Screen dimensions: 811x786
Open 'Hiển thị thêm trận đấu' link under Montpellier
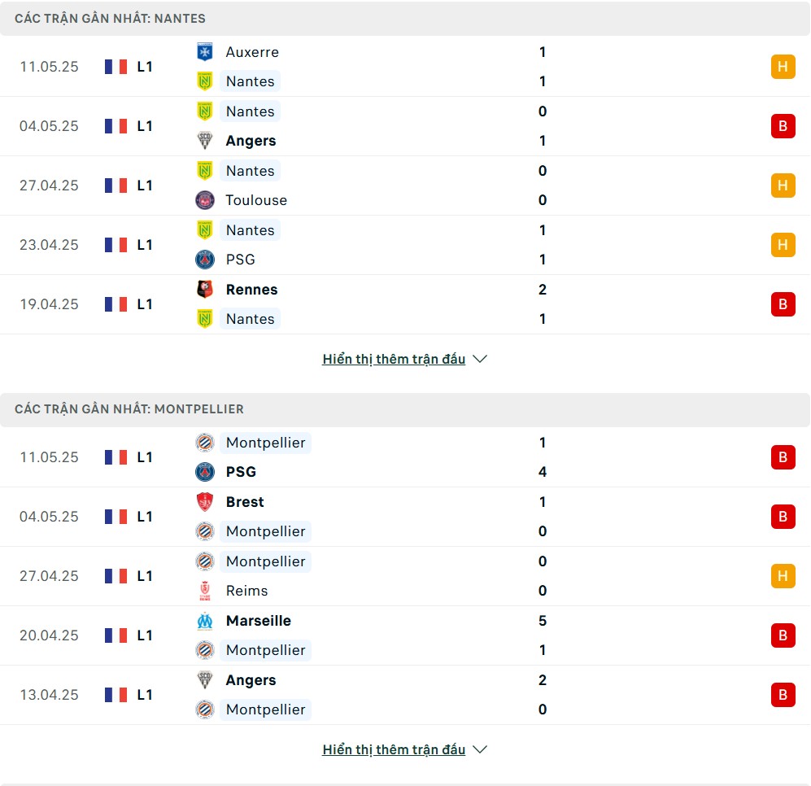pyautogui.click(x=394, y=749)
